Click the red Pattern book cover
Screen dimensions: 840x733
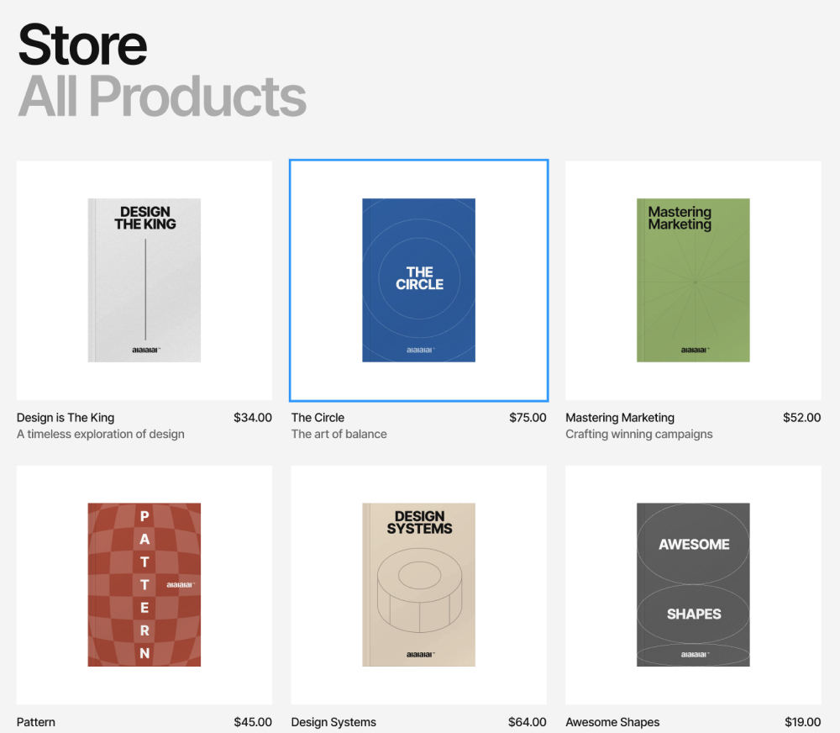[144, 584]
